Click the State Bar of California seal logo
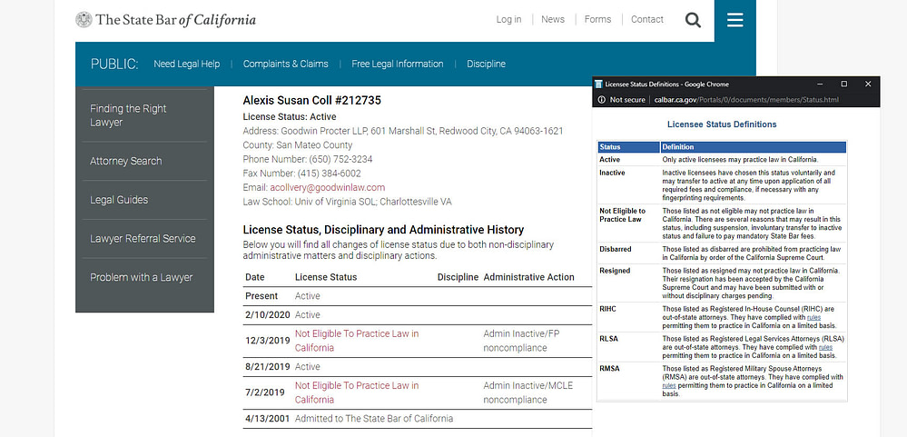Screen dimensions: 907x437 click(x=84, y=20)
